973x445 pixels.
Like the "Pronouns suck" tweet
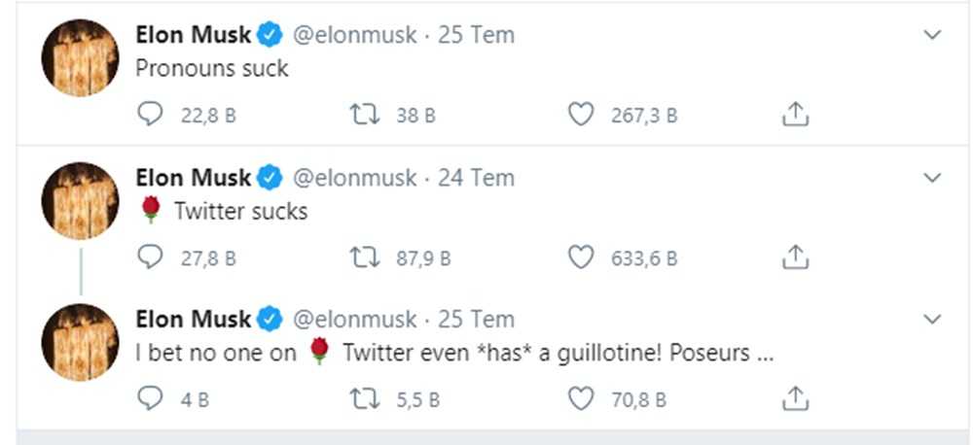point(580,116)
